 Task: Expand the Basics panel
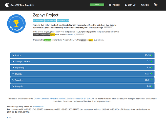click(82, 55)
